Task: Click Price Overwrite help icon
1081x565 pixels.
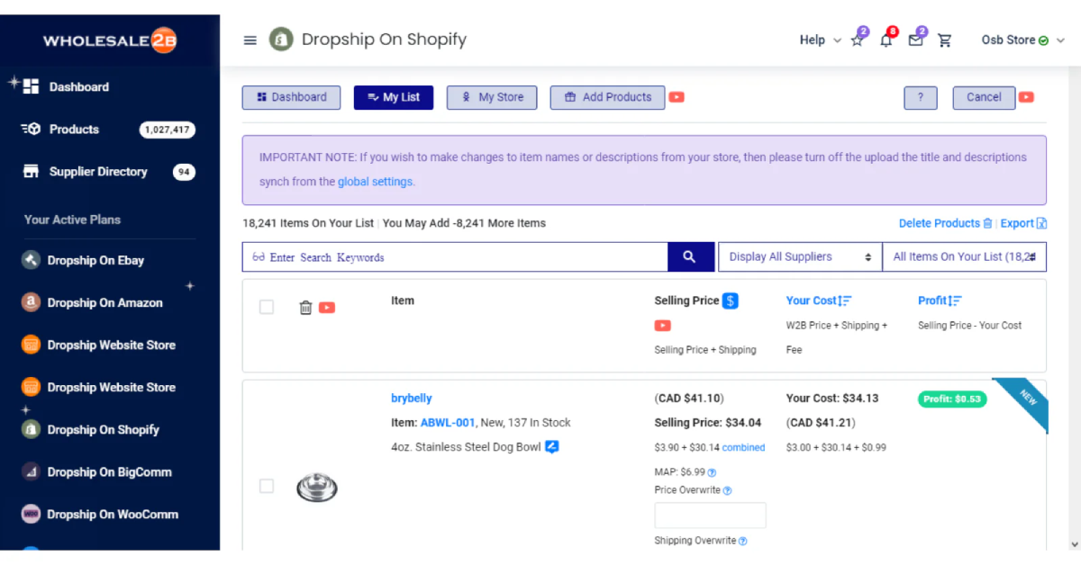Action: pos(728,491)
